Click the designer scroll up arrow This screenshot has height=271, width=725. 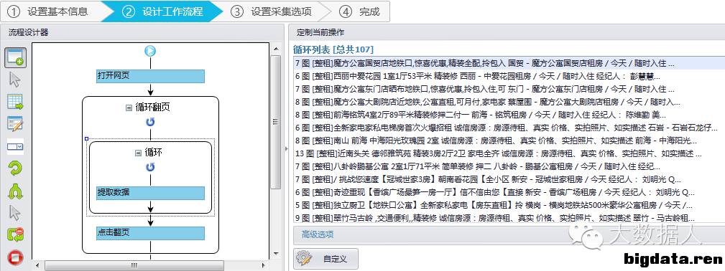click(x=276, y=49)
